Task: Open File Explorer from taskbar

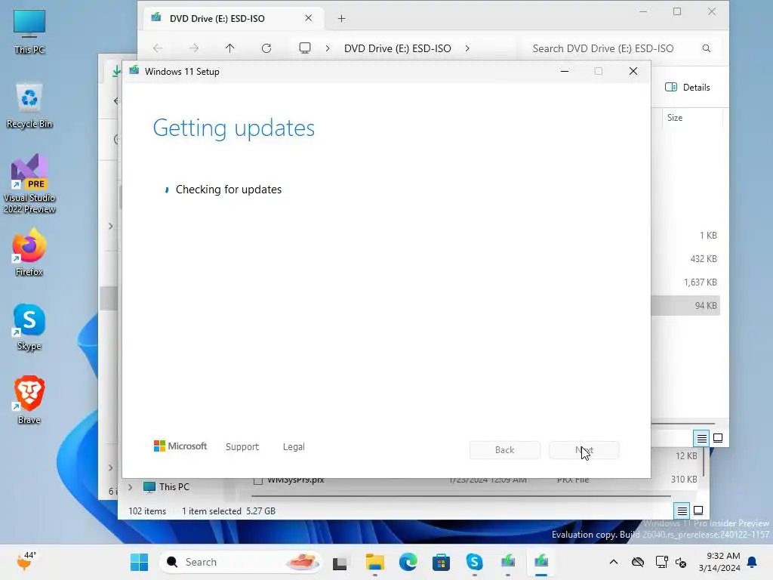Action: pos(374,562)
